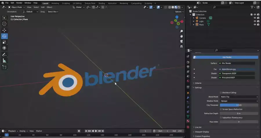
Task: Click the Z axis on navigation gizmo
Action: (177, 17)
